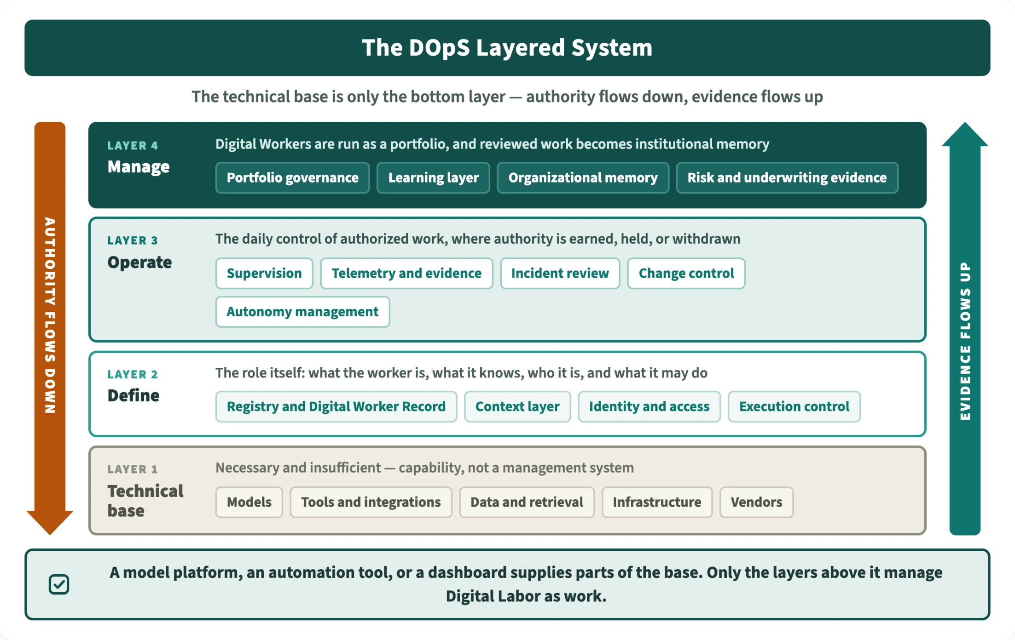Click the Context layer chip
The height and width of the screenshot is (640, 1015).
click(x=517, y=406)
